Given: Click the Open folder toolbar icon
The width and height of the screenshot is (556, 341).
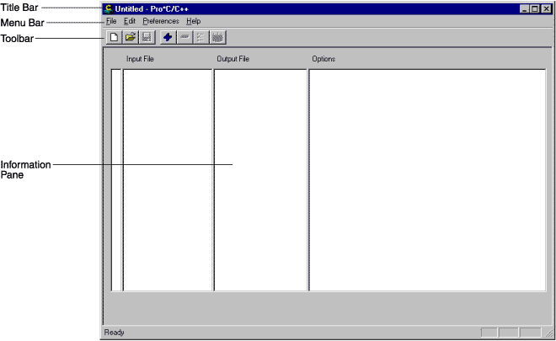Looking at the screenshot, I should pyautogui.click(x=131, y=38).
